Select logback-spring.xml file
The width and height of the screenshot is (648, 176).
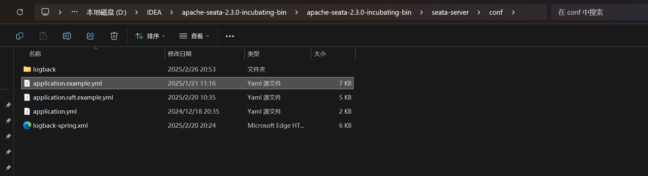60,125
